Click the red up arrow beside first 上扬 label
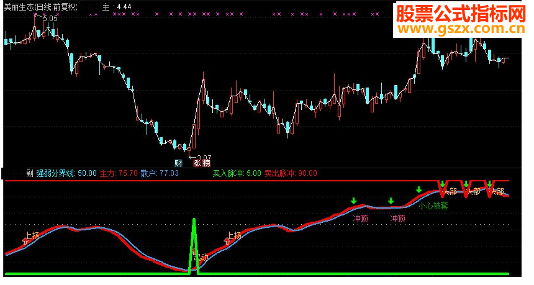The height and width of the screenshot is (285, 534). [25, 241]
